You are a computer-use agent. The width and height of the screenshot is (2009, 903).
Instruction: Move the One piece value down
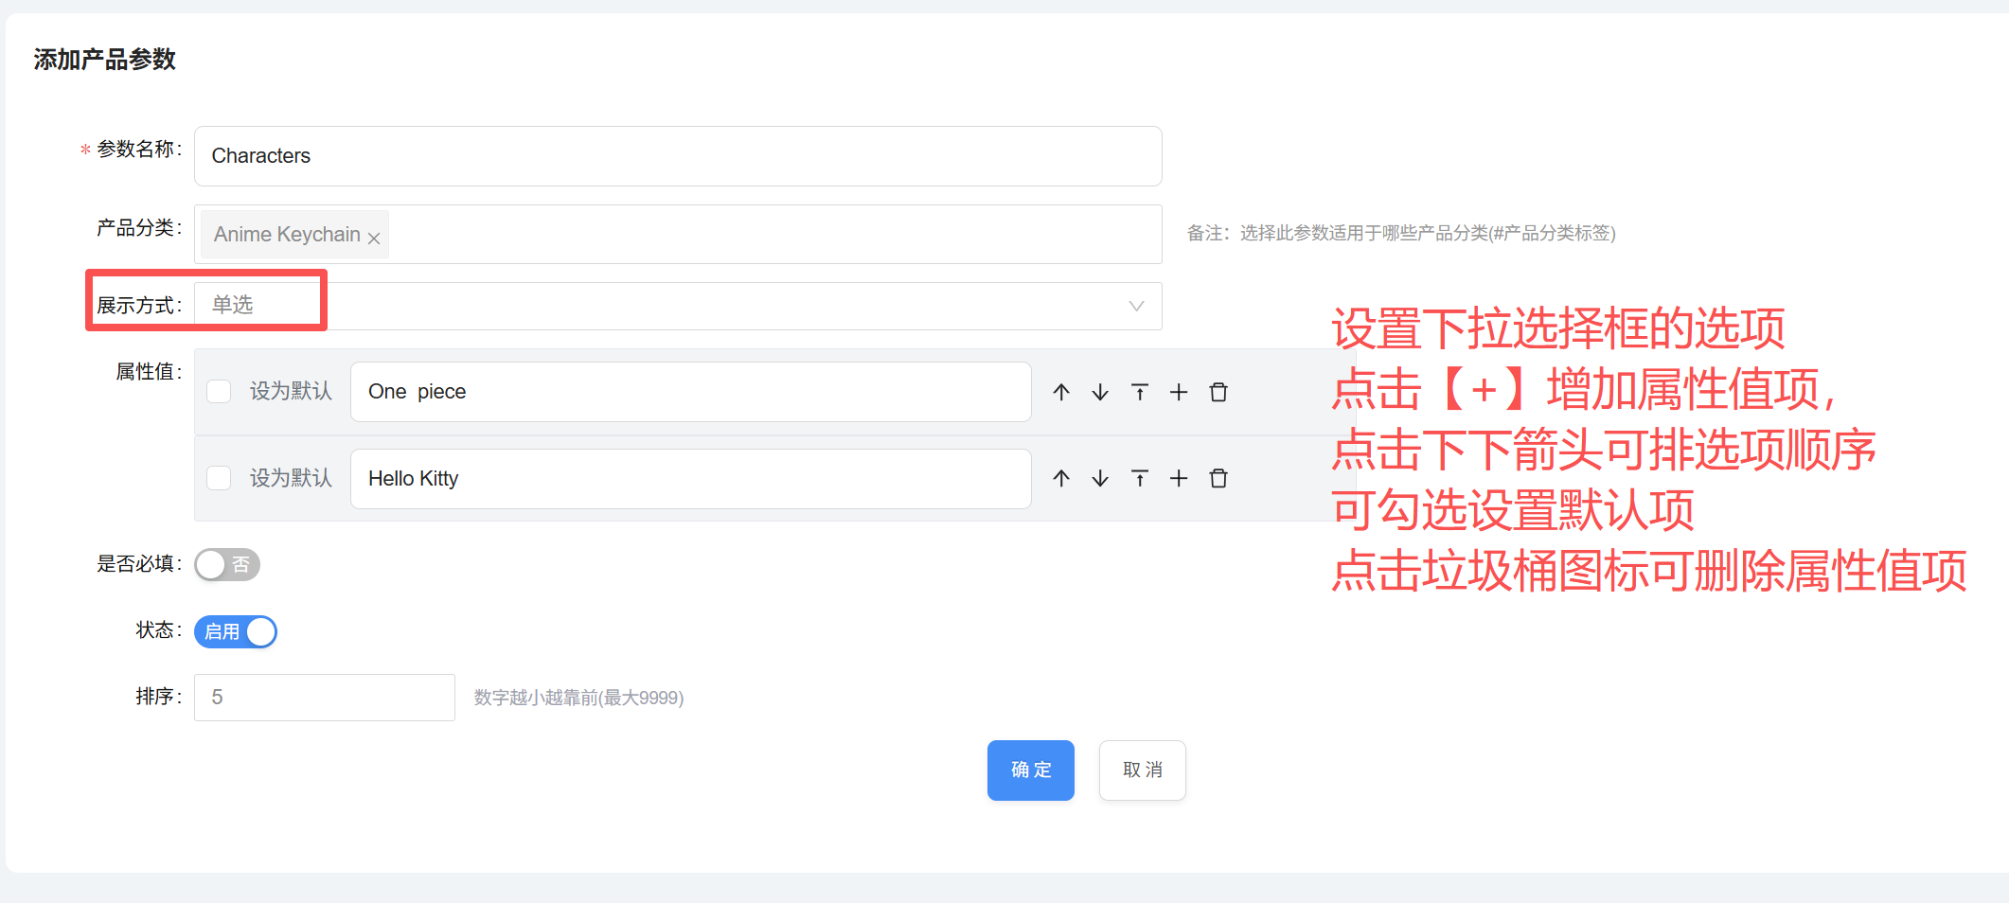point(1099,391)
